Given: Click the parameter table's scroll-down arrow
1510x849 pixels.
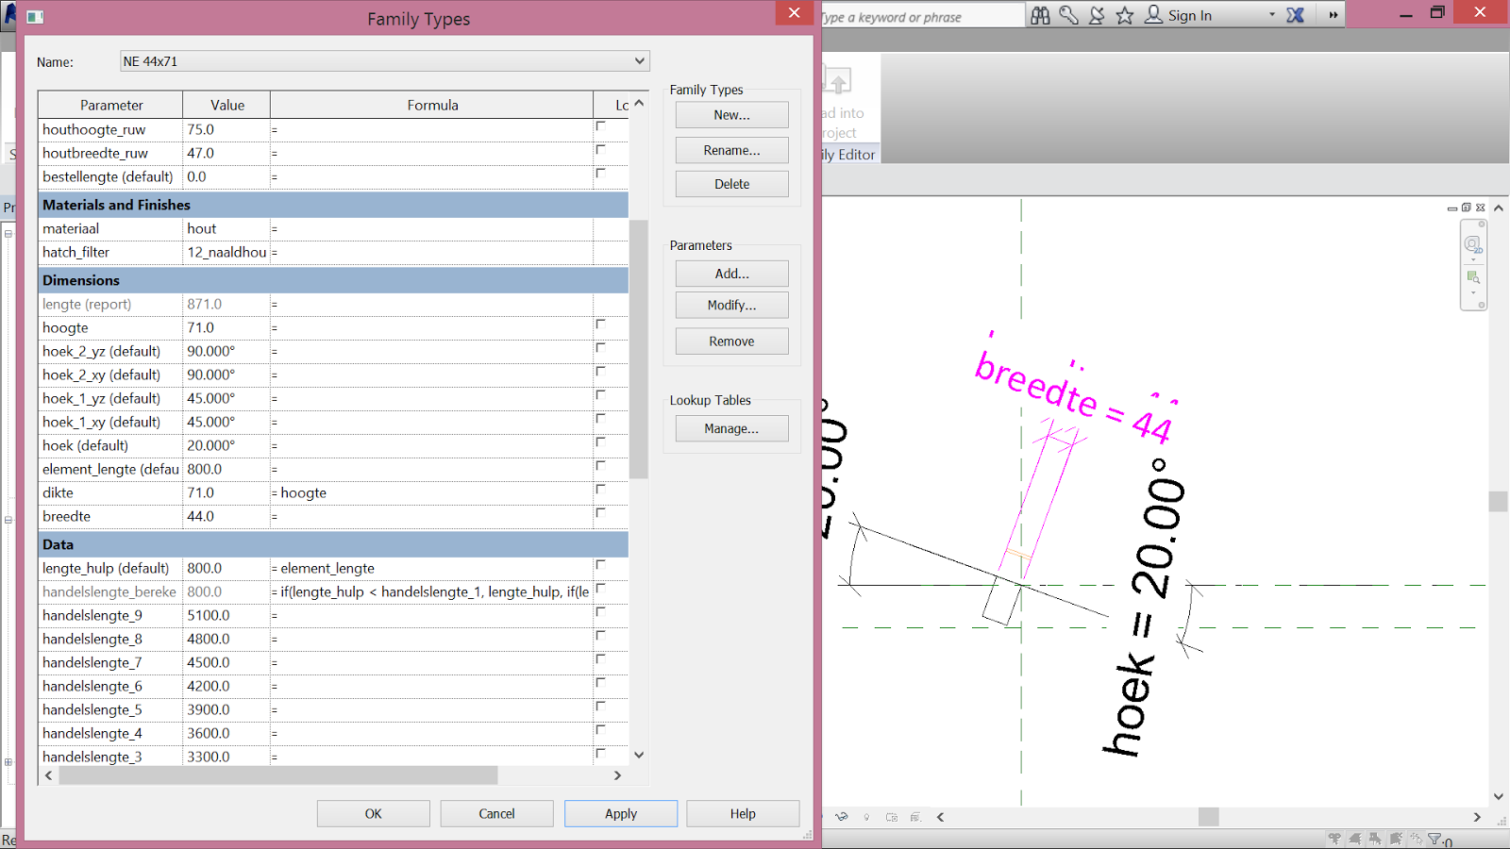Looking at the screenshot, I should 639,755.
